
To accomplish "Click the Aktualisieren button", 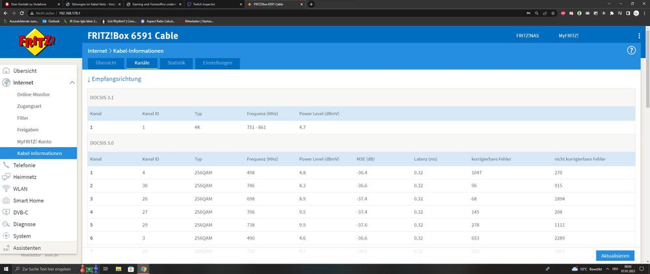I will 614,255.
